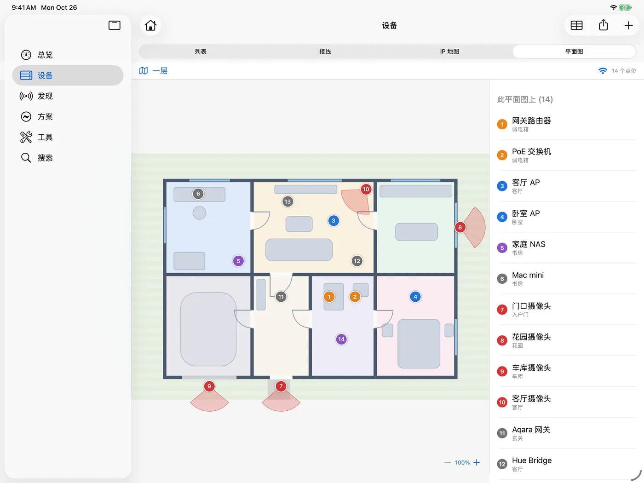Select 车库摄像头 in device list
Image resolution: width=644 pixels, height=483 pixels.
(567, 371)
